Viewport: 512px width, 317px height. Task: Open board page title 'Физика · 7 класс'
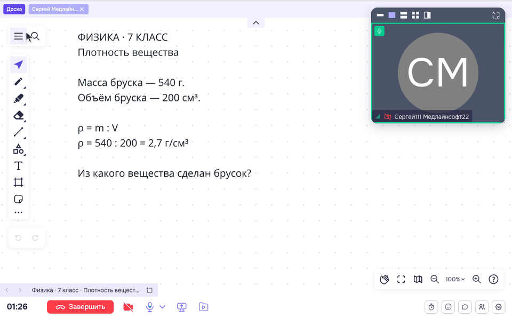point(85,290)
